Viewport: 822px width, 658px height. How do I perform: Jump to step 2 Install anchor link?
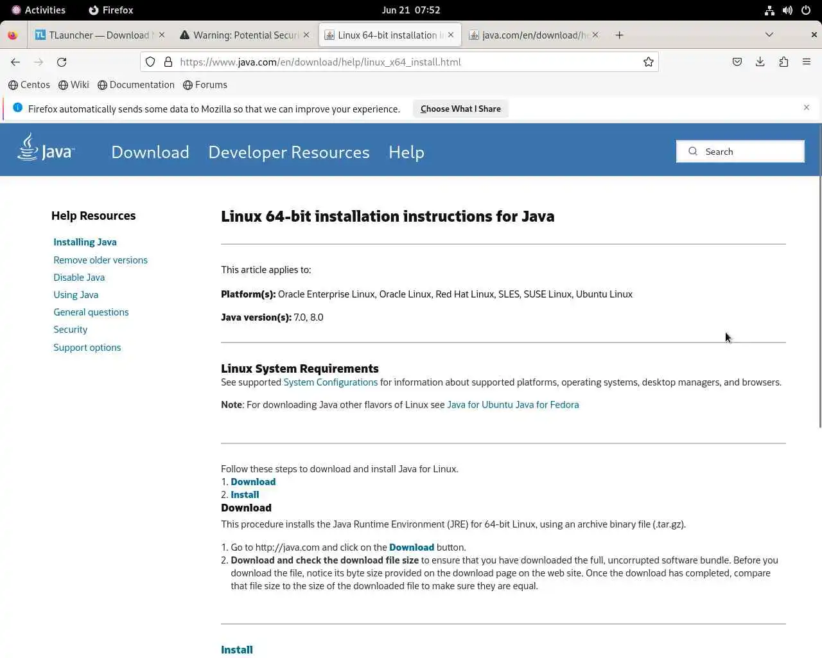click(245, 495)
